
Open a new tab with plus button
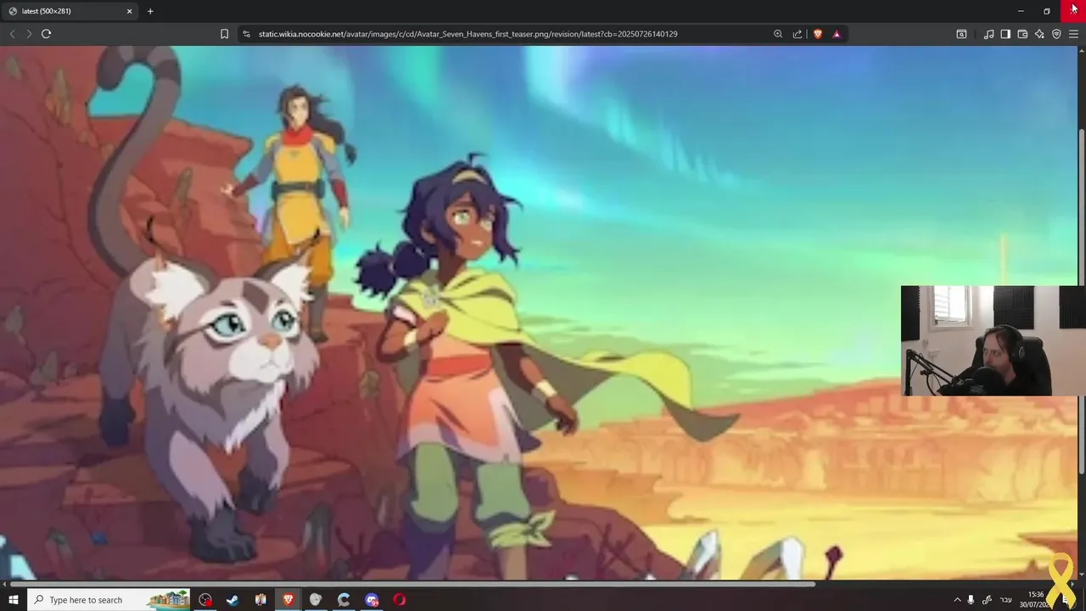[150, 11]
